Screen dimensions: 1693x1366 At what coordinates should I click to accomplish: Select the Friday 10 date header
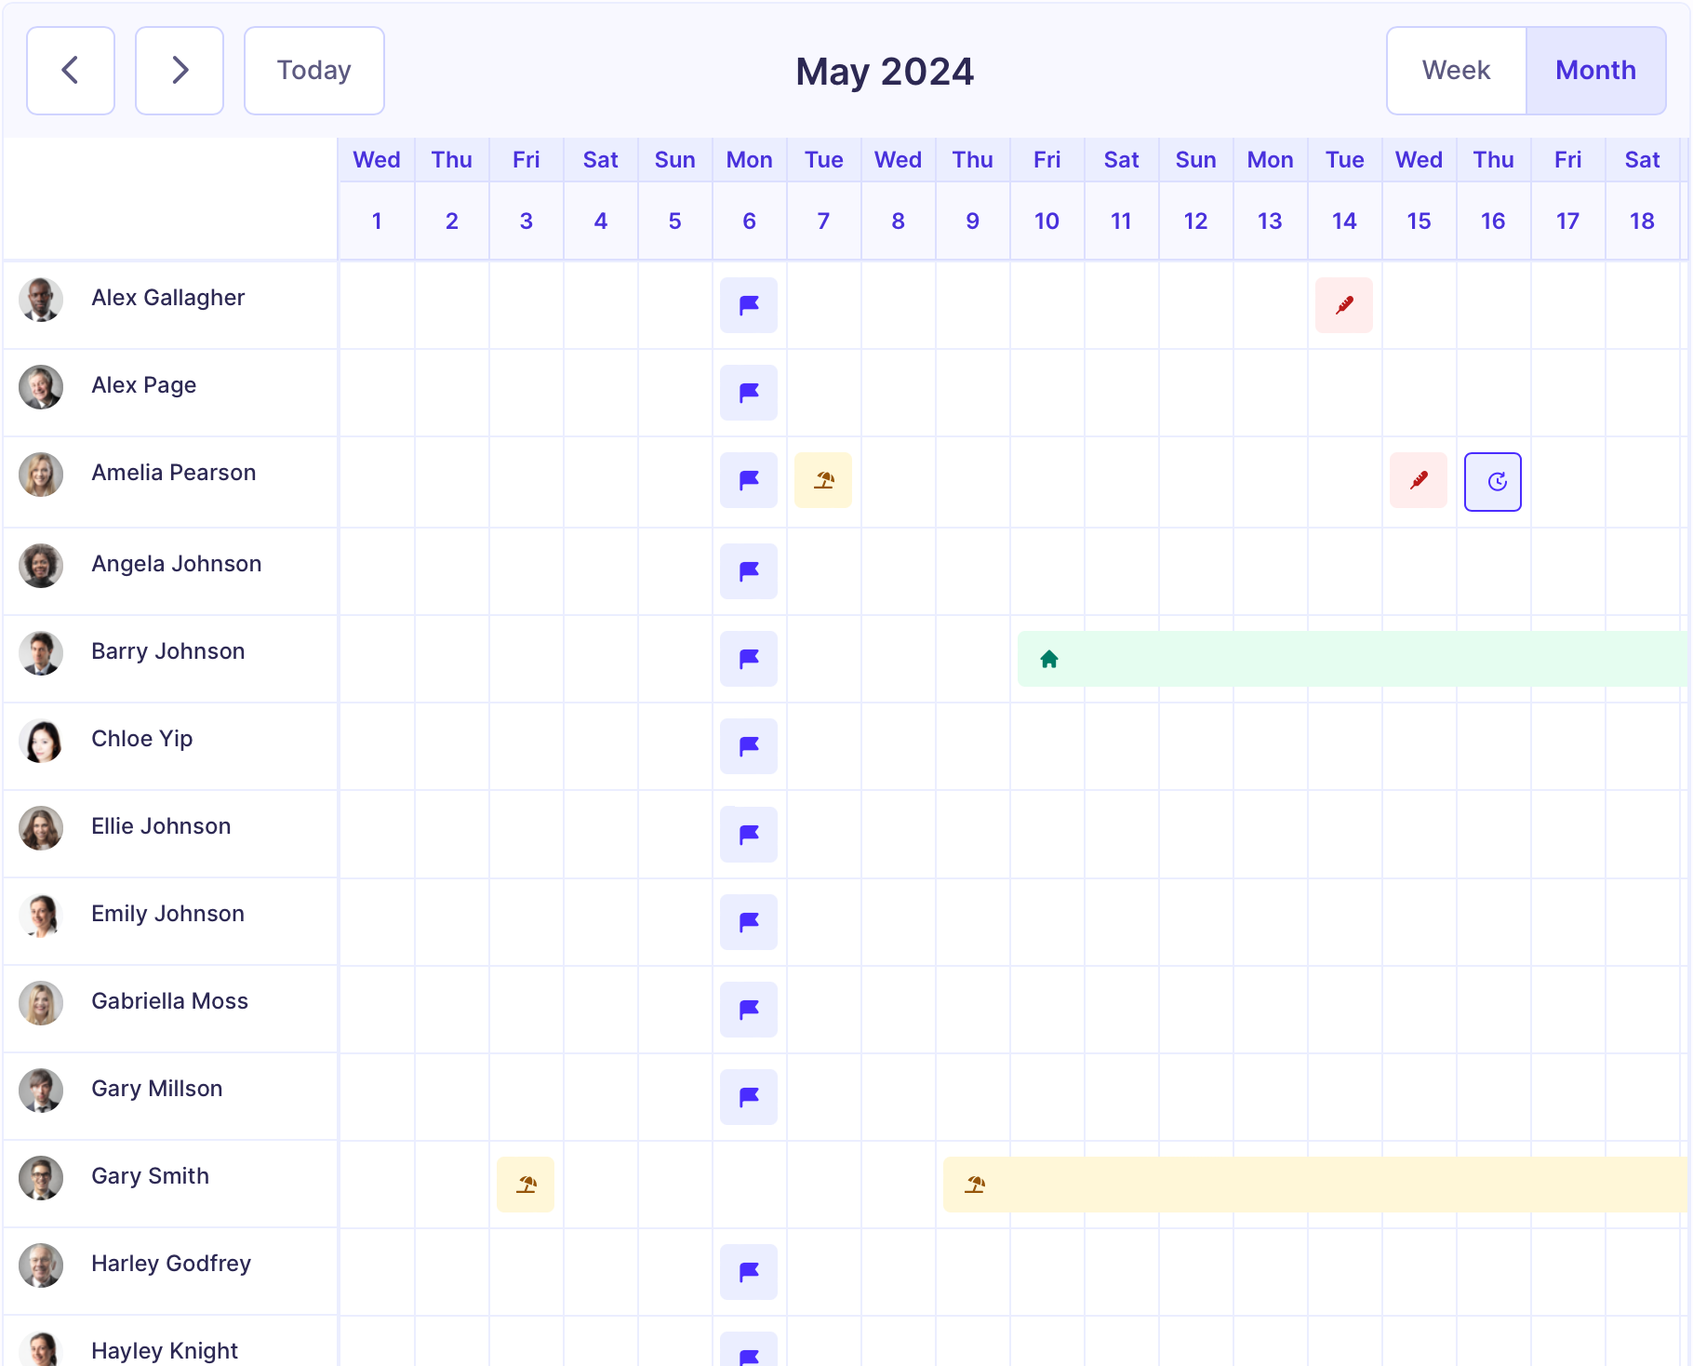(1046, 221)
